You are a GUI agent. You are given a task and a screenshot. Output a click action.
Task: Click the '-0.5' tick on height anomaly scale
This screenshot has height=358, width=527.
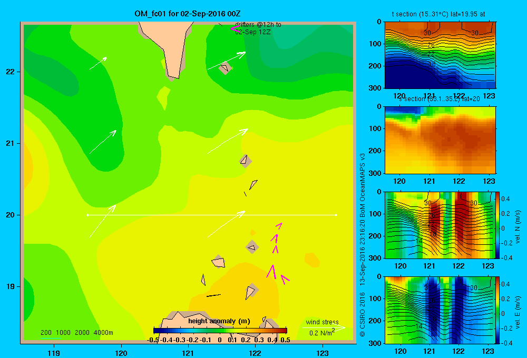(153, 340)
